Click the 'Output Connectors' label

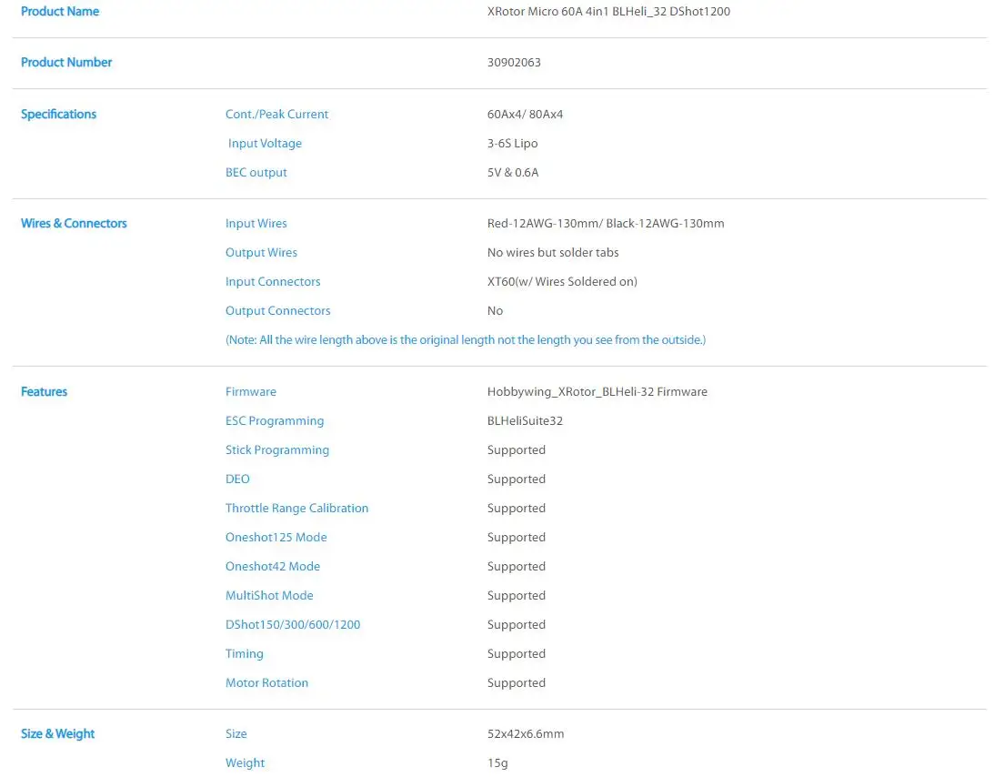(x=277, y=311)
